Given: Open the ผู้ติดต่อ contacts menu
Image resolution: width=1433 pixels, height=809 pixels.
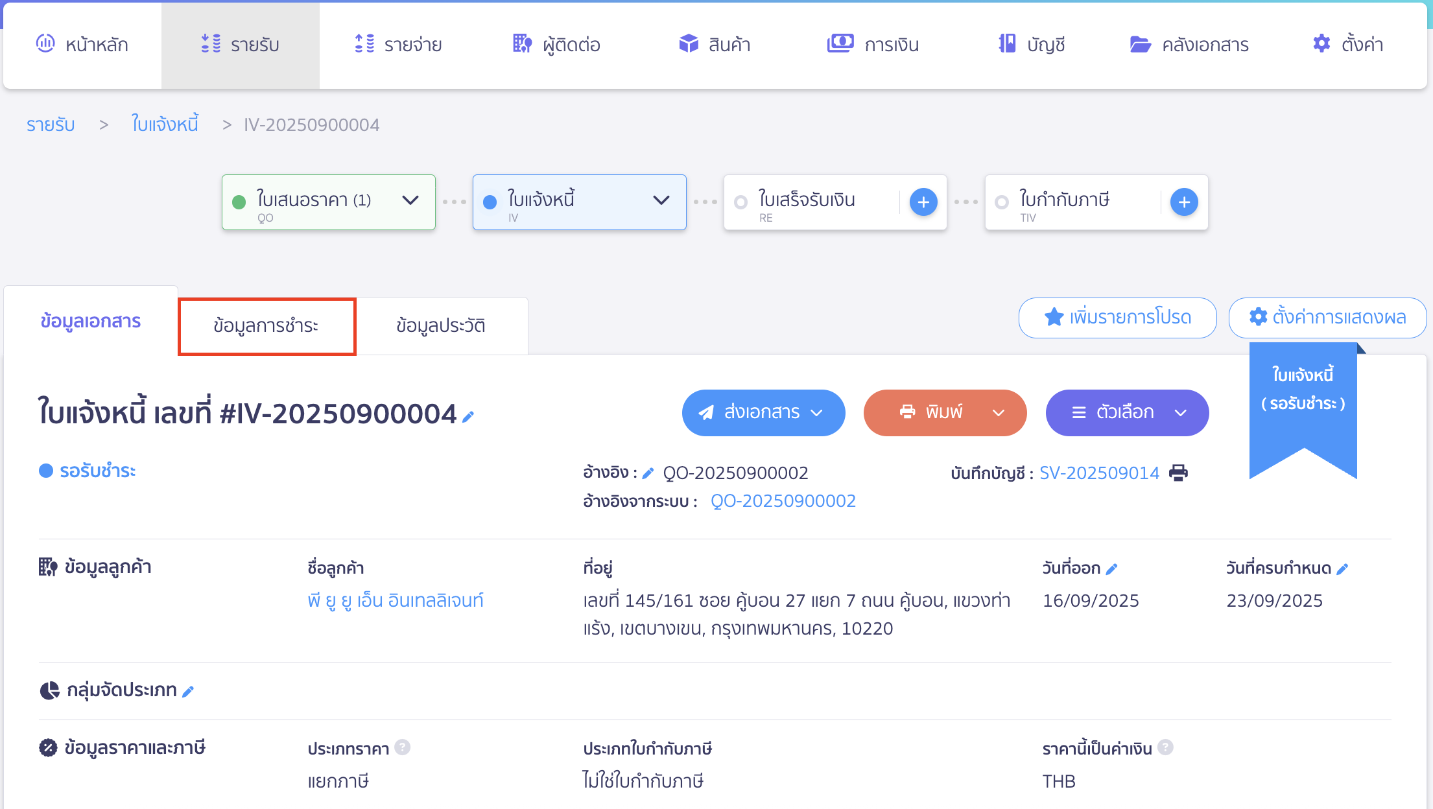Looking at the screenshot, I should [556, 44].
